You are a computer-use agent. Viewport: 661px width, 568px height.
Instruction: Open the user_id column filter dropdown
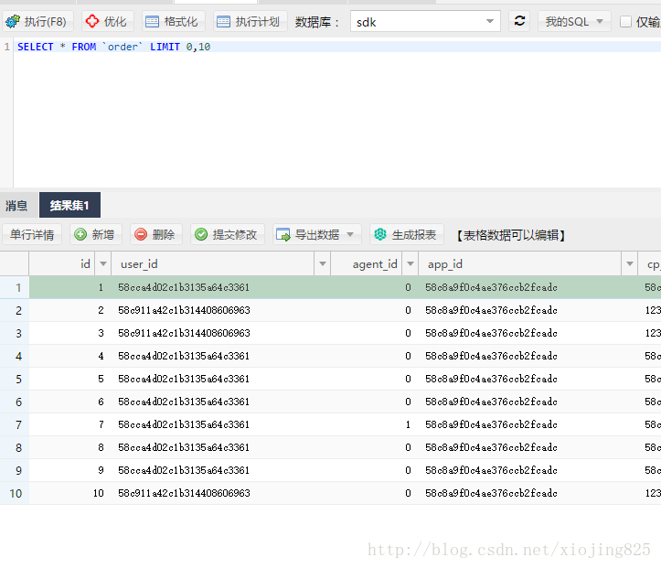pos(323,264)
